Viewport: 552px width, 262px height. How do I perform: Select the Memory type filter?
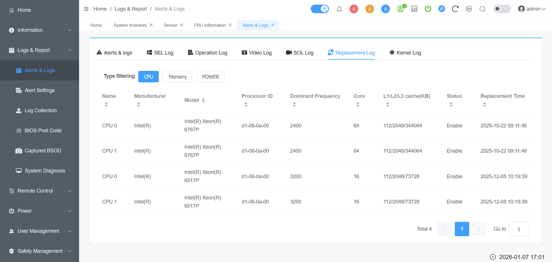[177, 77]
